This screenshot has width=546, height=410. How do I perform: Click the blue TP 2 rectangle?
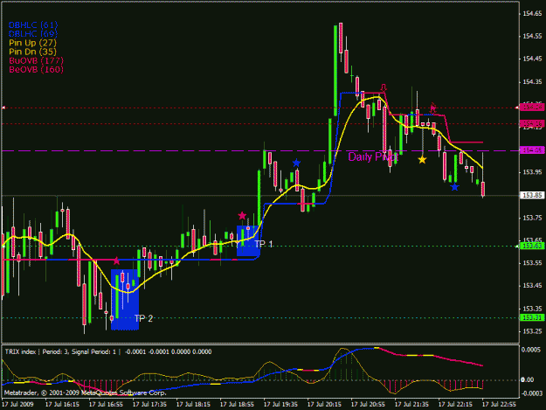point(125,300)
